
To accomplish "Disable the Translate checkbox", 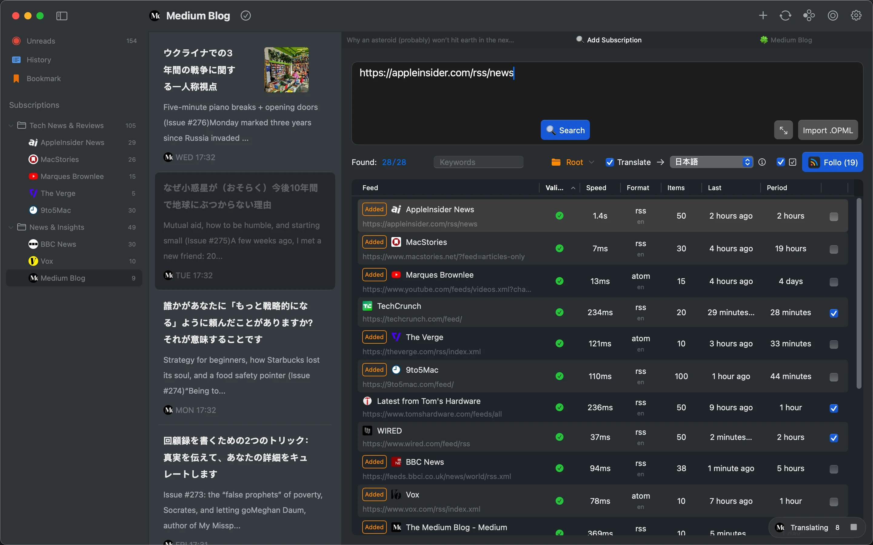I will click(610, 162).
